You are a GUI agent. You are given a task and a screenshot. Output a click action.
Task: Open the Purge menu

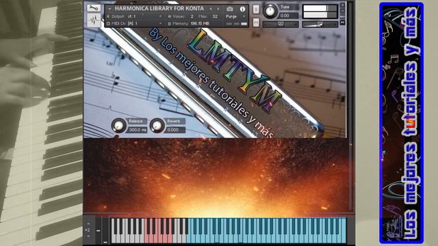[x=235, y=16]
